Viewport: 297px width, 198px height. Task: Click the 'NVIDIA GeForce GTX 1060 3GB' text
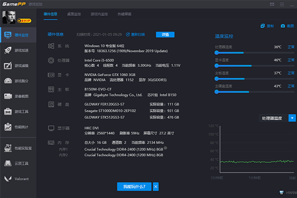(110, 75)
